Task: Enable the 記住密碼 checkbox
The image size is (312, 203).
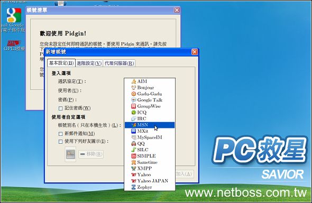Action: tap(60, 108)
